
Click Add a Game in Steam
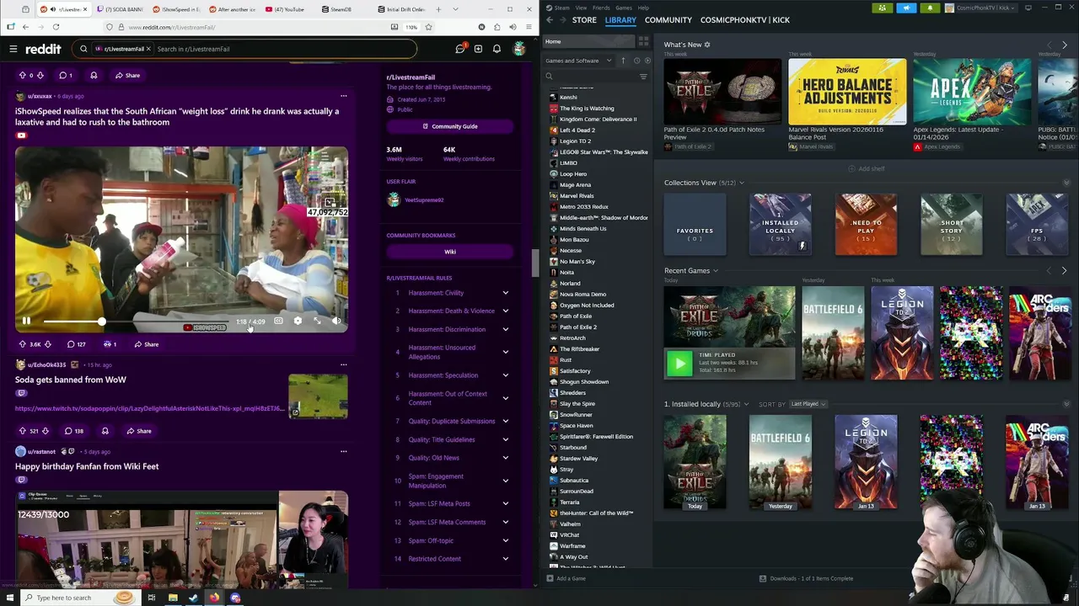coord(566,578)
